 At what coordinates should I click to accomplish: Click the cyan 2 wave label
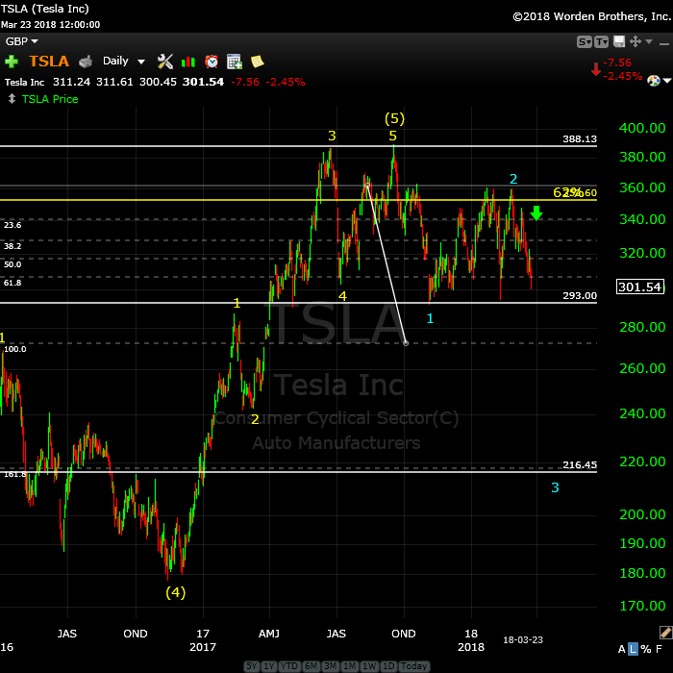point(513,179)
